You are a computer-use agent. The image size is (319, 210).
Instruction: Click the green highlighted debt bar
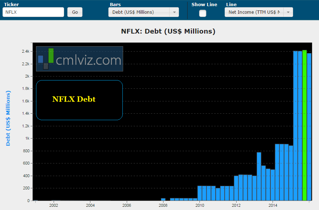[x=304, y=125]
